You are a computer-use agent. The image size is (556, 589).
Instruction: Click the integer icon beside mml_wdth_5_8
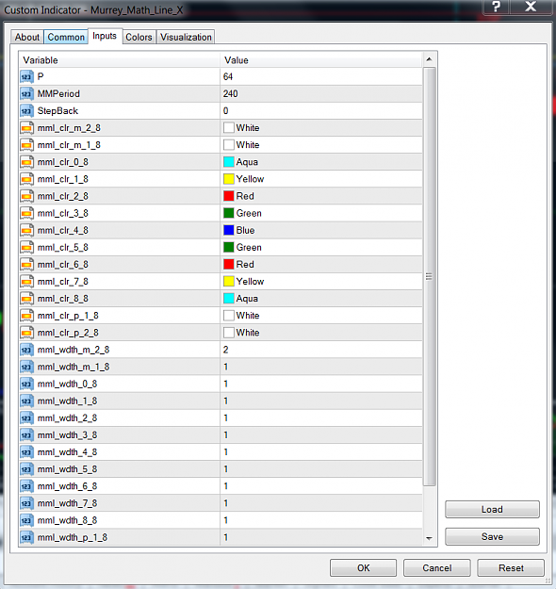point(26,469)
